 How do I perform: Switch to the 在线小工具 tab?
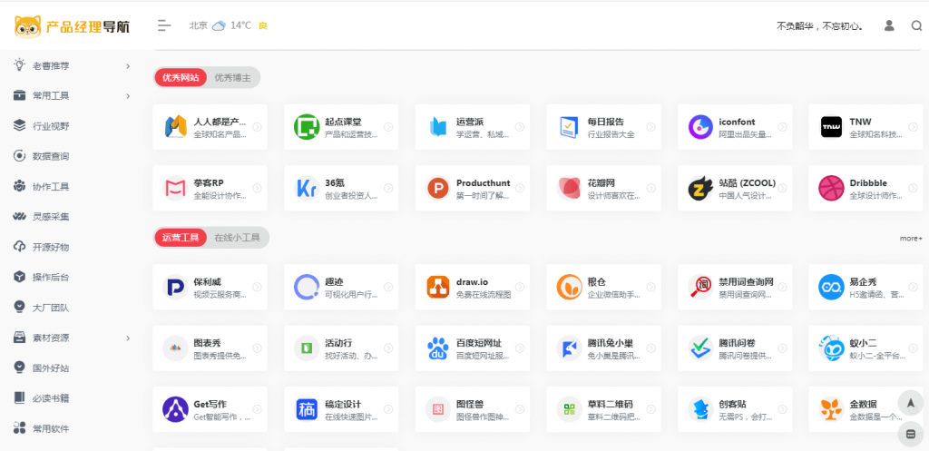(237, 238)
